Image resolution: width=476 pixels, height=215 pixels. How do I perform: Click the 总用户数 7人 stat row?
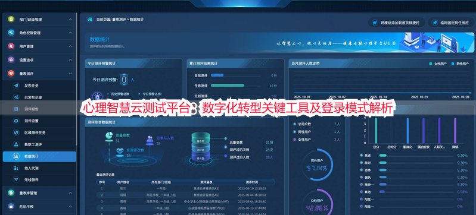(316, 124)
